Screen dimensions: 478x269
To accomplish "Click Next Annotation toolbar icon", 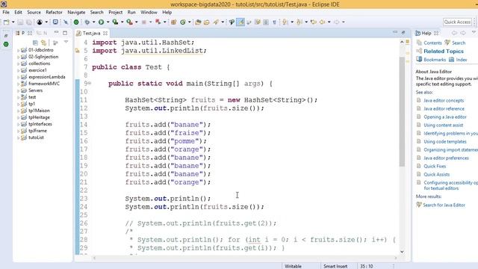I will click(x=285, y=22).
